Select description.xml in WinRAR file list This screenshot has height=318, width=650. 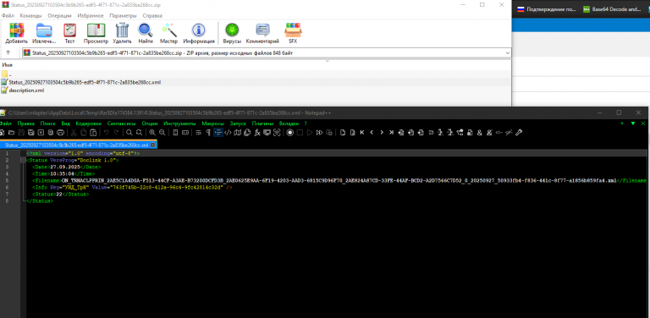pos(23,90)
